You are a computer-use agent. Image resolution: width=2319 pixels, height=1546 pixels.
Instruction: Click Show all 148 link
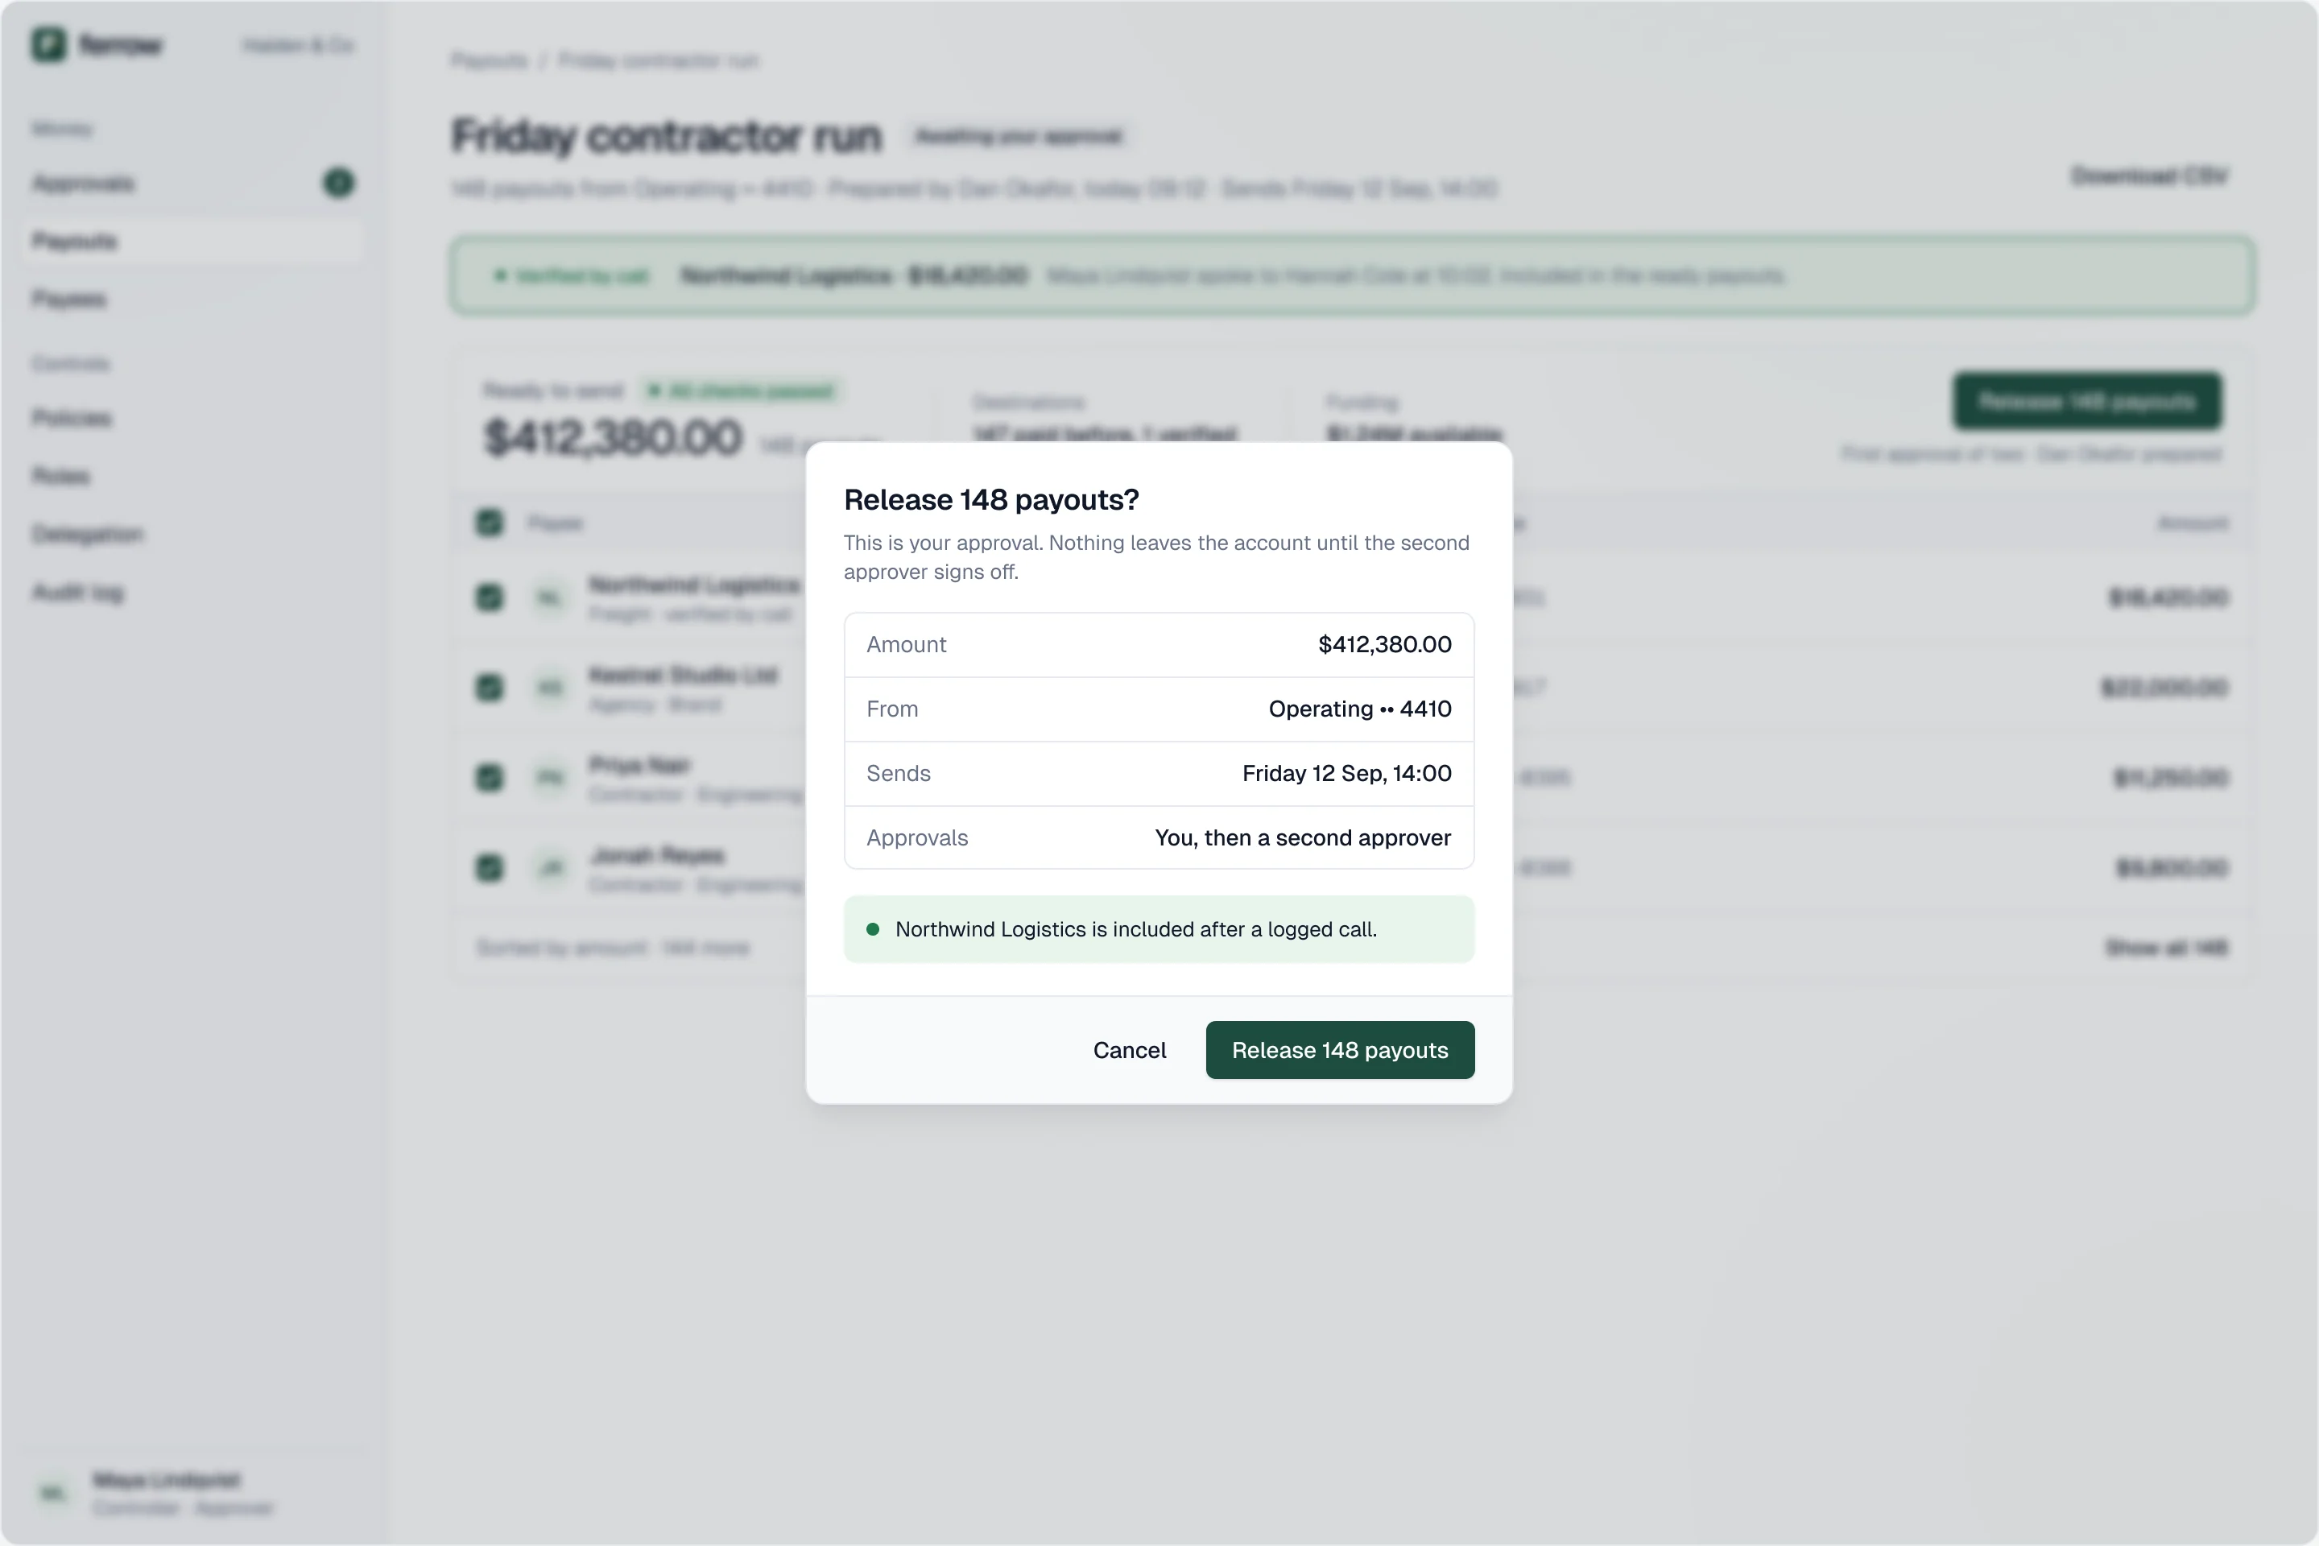[2166, 948]
